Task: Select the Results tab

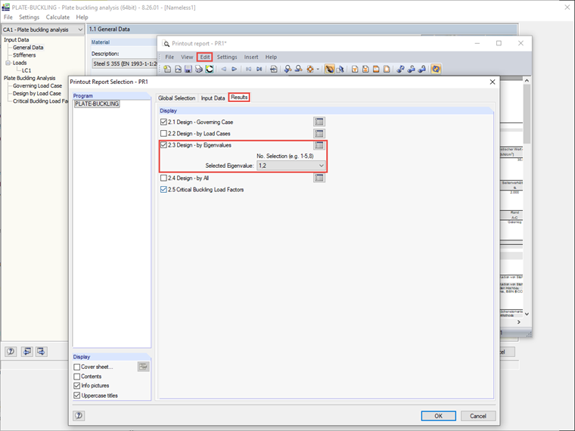Action: 239,97
